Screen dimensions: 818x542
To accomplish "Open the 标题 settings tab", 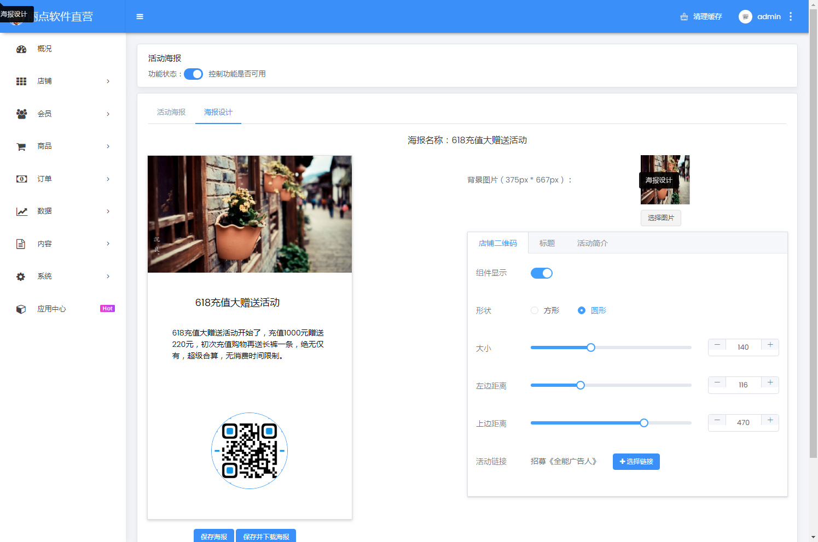I will click(x=547, y=243).
